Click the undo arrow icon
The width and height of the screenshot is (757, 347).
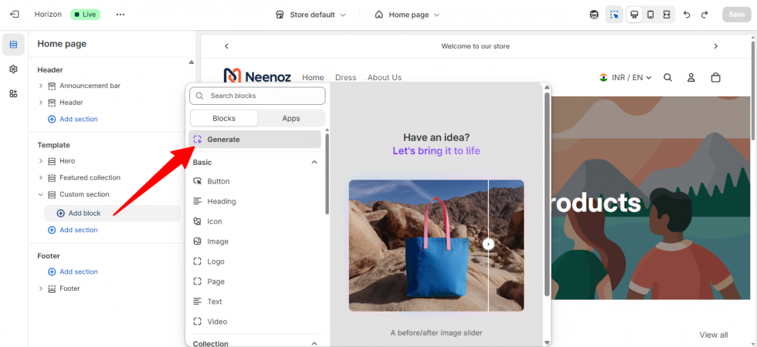tap(687, 15)
